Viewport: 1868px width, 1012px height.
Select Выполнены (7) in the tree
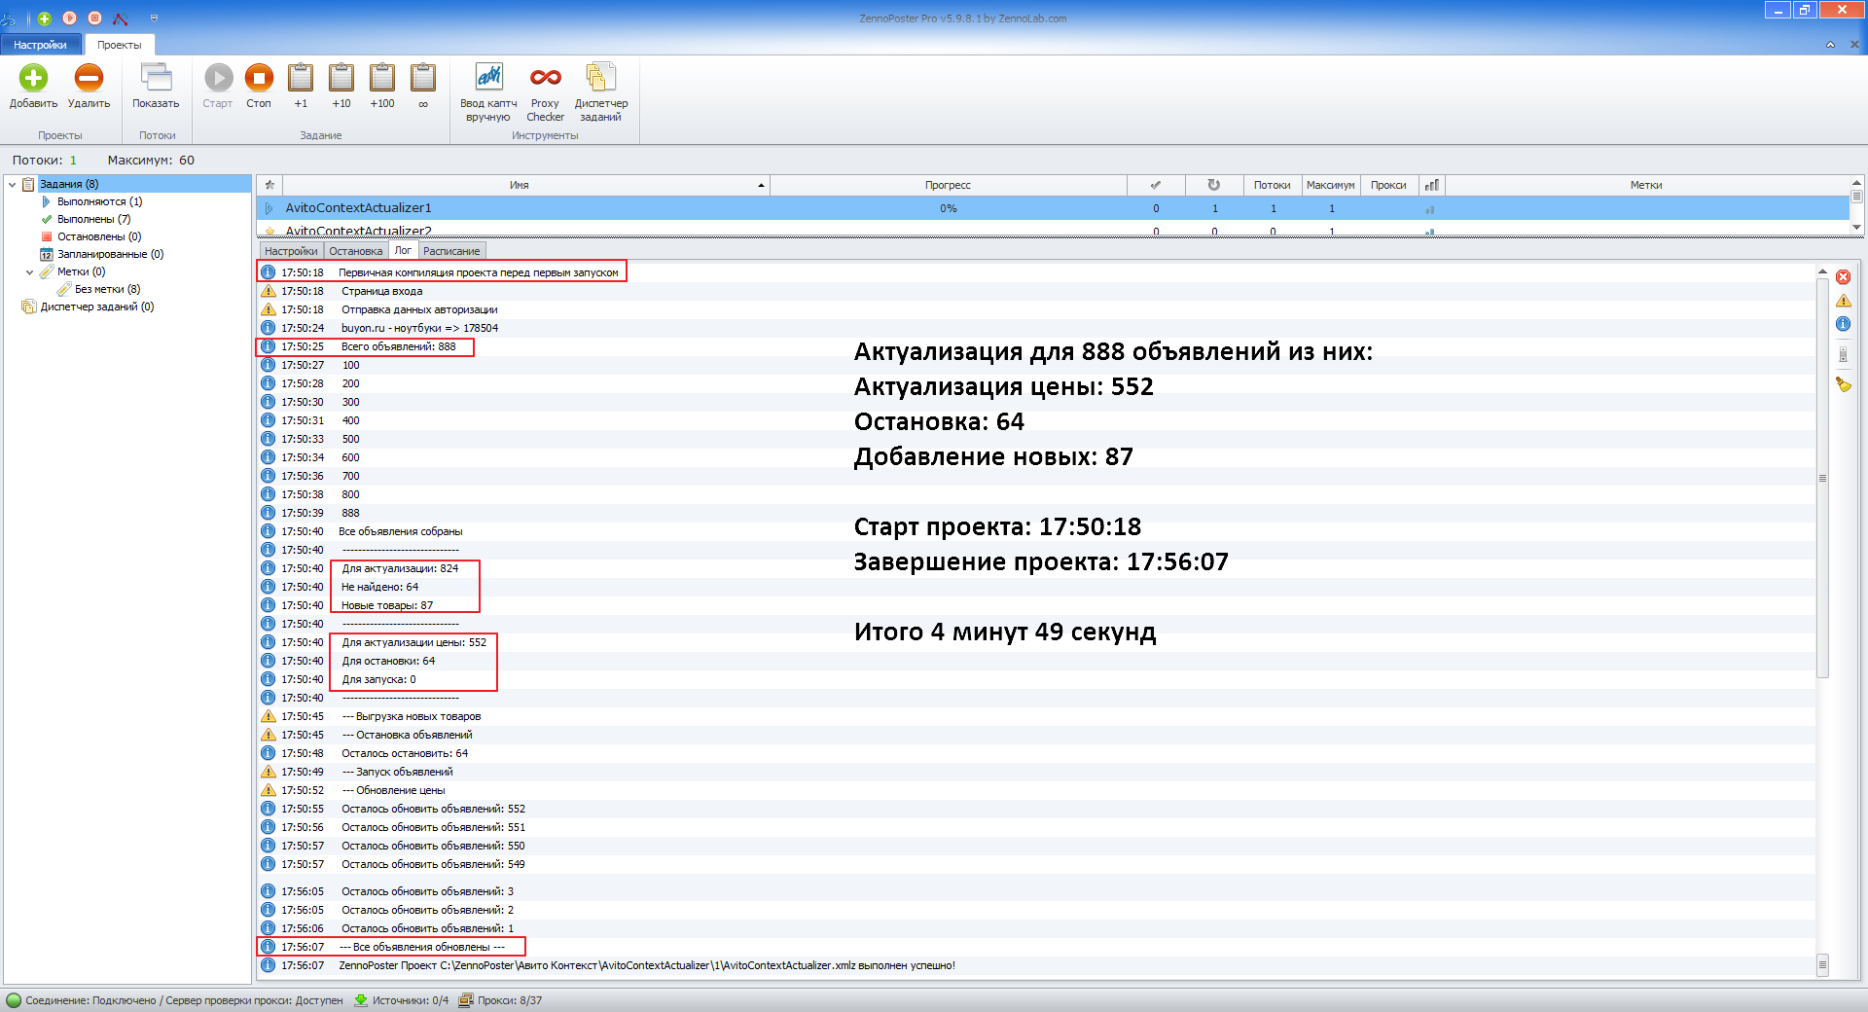(93, 219)
